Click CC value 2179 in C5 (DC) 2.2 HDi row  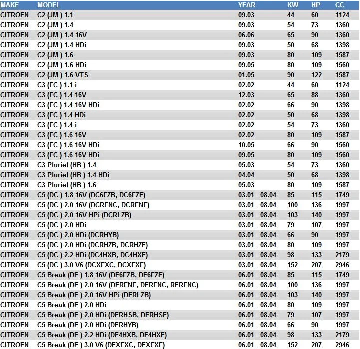[342, 255]
